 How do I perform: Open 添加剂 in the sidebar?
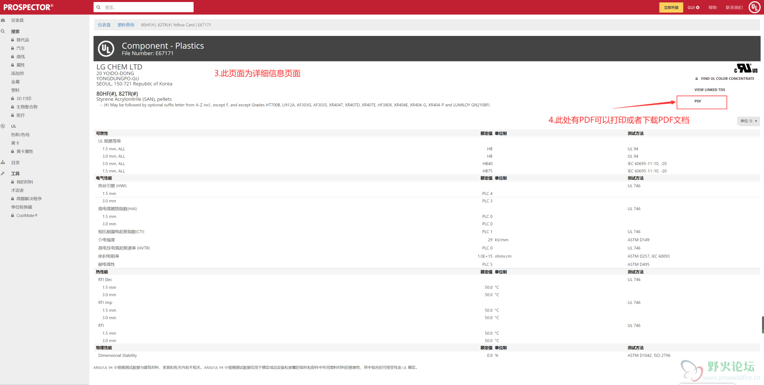(x=18, y=73)
